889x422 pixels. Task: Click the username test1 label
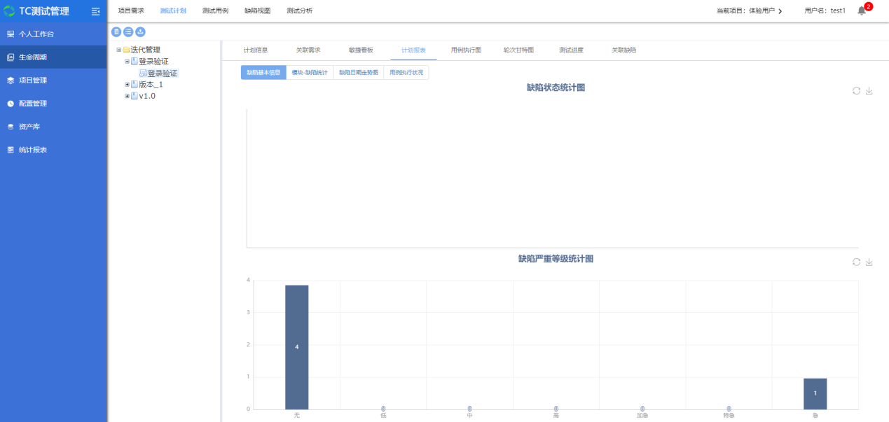(825, 11)
